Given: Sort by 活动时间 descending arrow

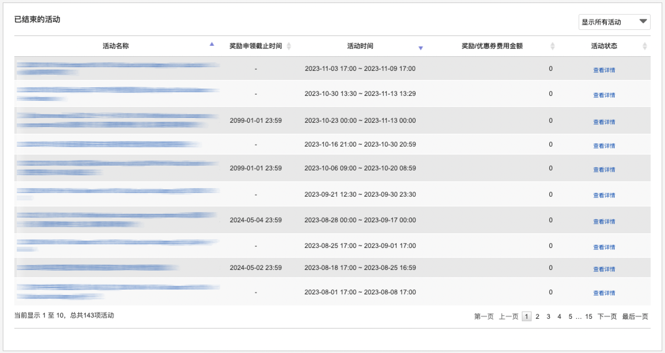Looking at the screenshot, I should click(x=420, y=48).
